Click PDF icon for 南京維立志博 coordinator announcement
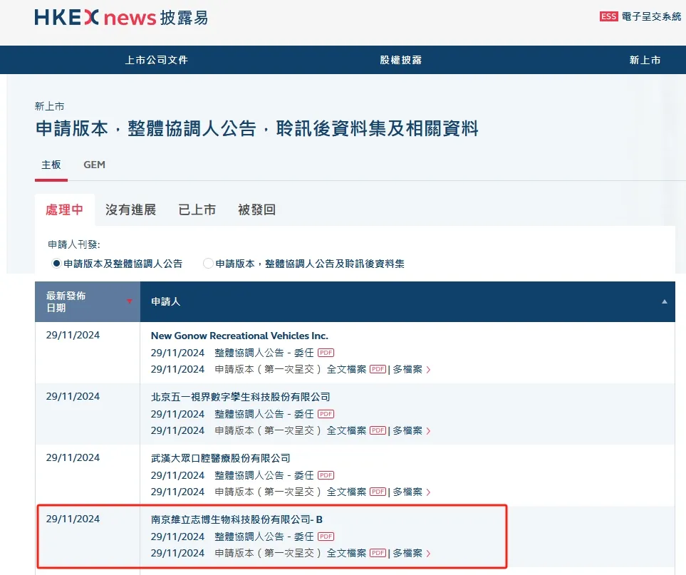 pos(326,536)
